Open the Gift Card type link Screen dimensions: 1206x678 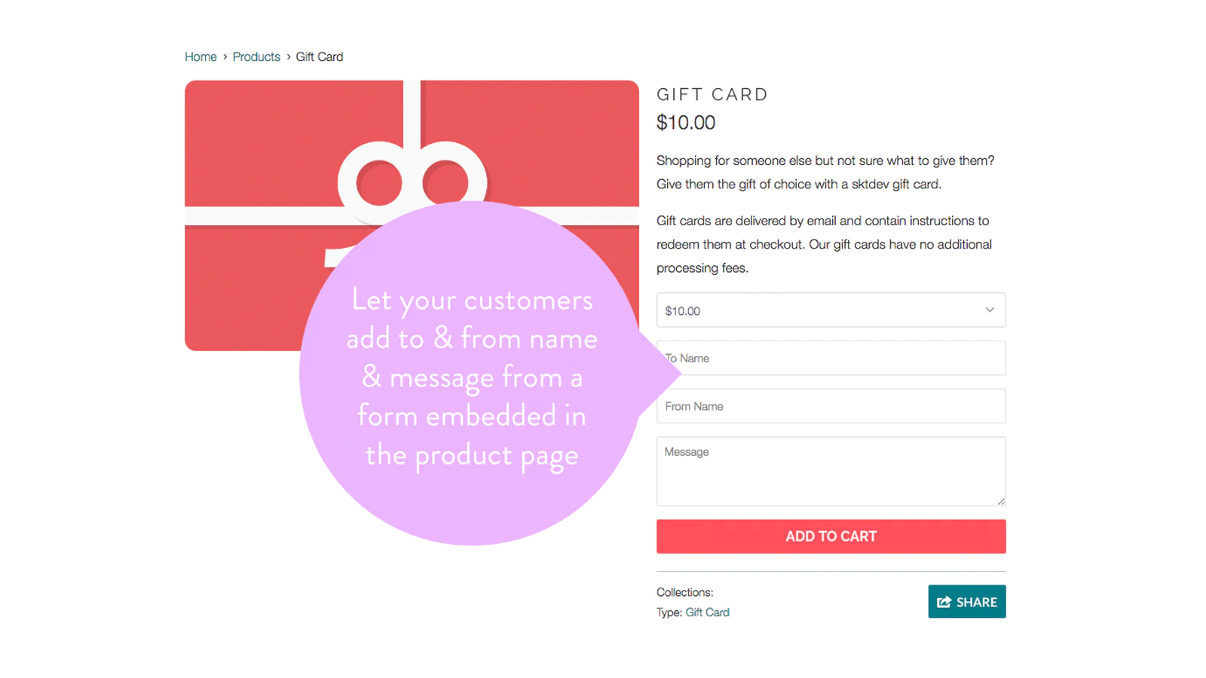pyautogui.click(x=707, y=612)
